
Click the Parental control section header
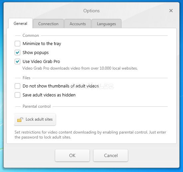click(x=37, y=106)
